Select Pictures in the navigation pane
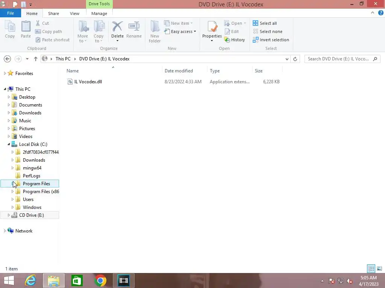 coord(27,129)
